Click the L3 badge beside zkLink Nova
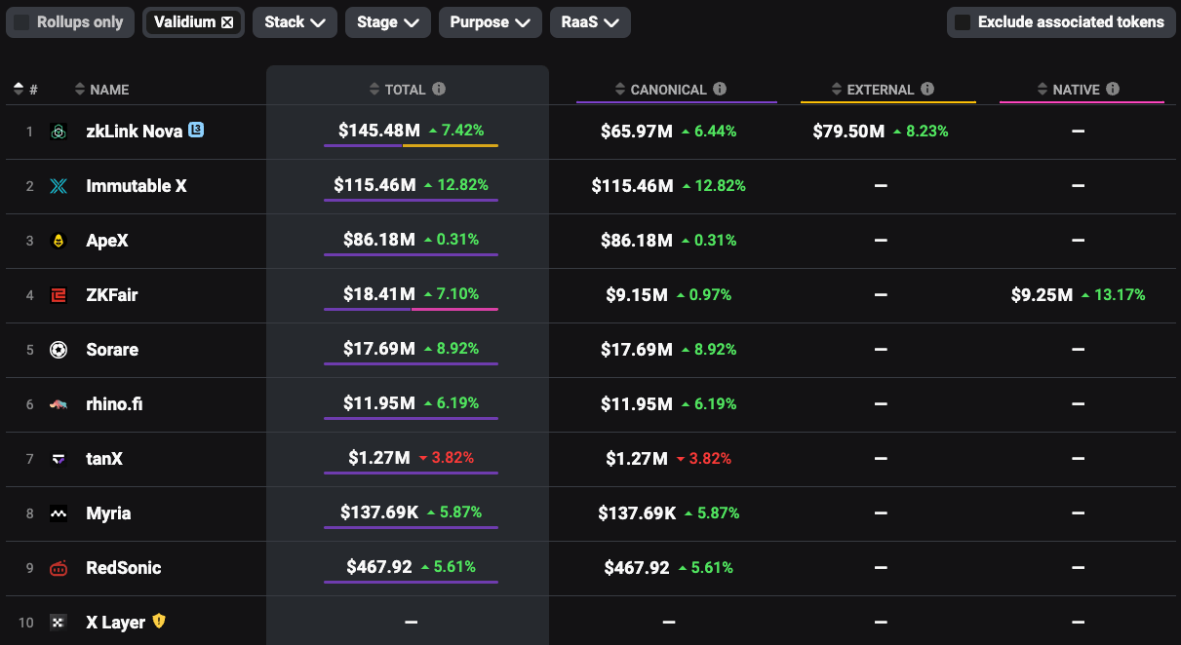 [x=196, y=130]
